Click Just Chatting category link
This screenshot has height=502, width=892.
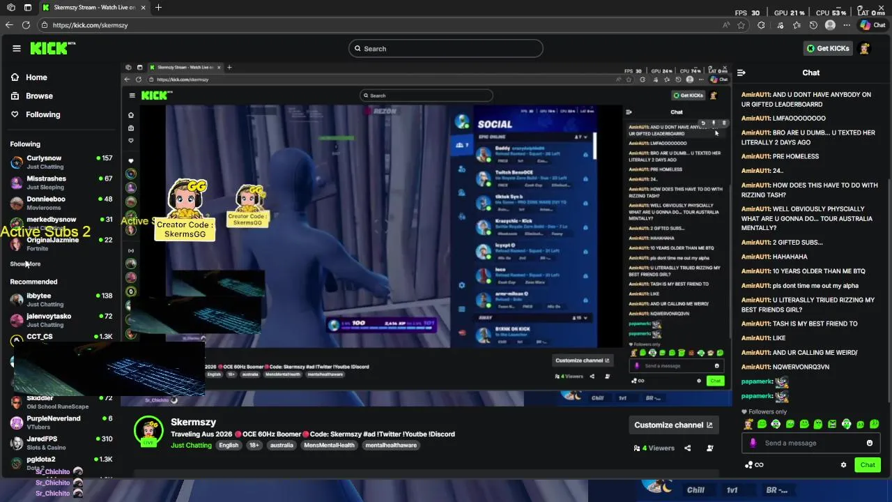191,446
